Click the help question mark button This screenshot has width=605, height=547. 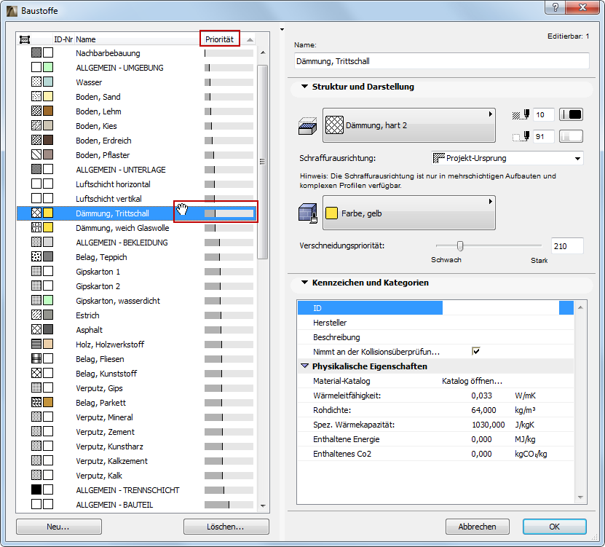[x=555, y=7]
